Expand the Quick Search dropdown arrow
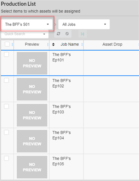Viewport: 139px width, 181px height. (x=44, y=34)
